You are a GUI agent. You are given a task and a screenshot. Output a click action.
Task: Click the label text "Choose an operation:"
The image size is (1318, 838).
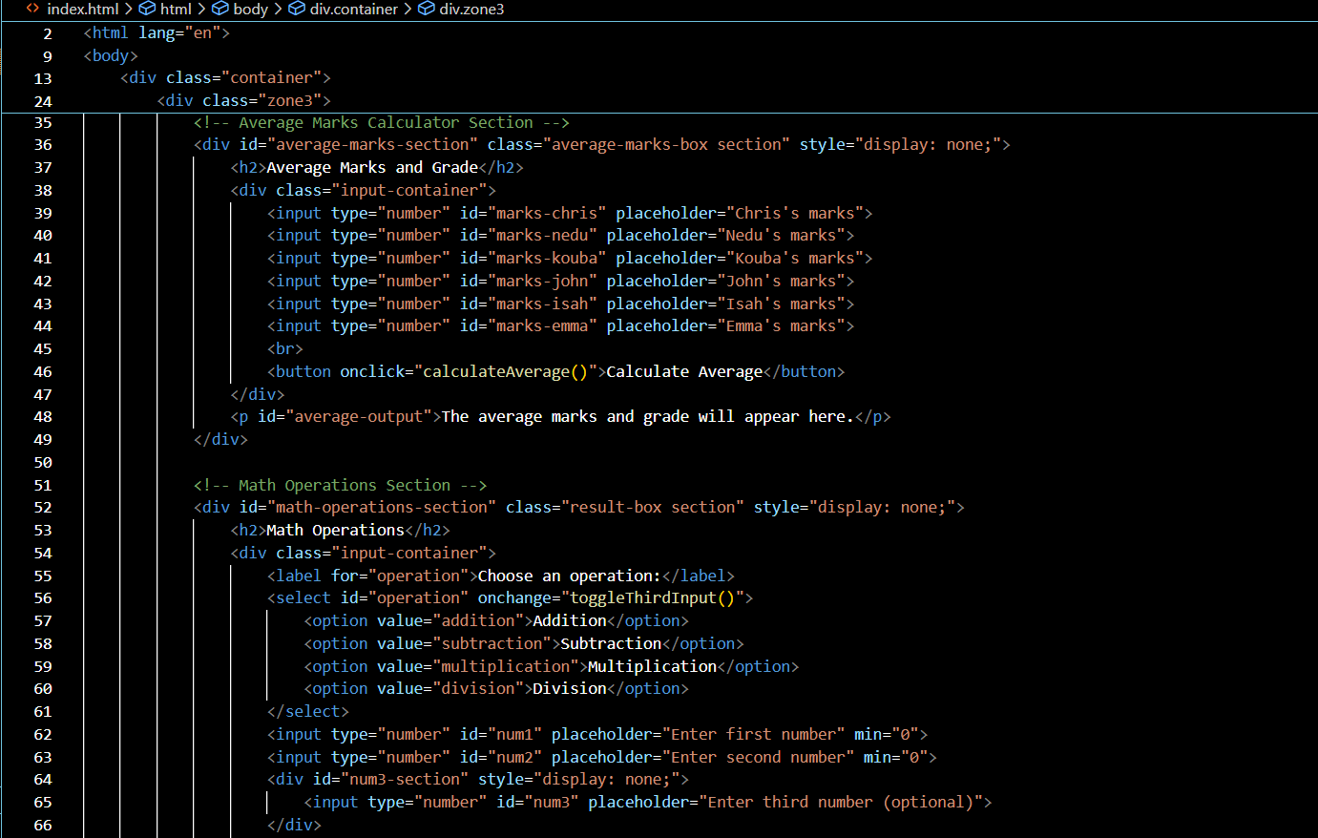[570, 576]
